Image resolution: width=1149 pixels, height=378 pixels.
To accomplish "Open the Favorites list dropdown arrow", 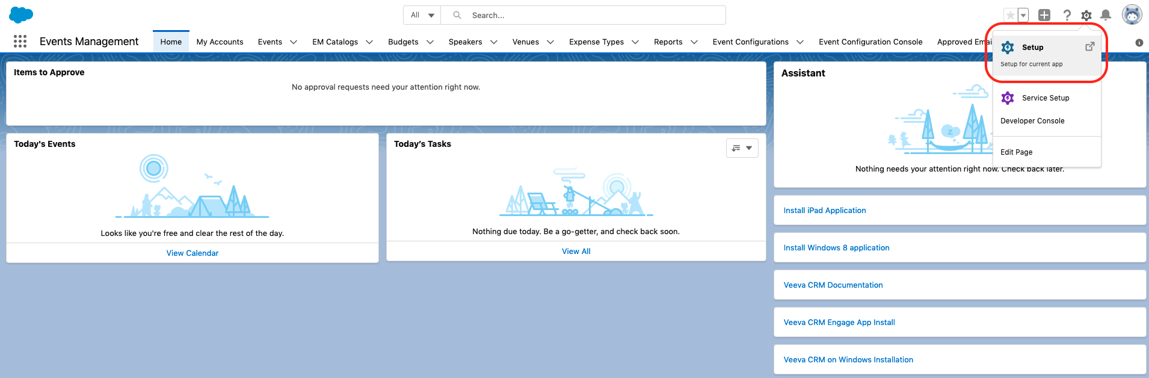I will coord(1023,15).
